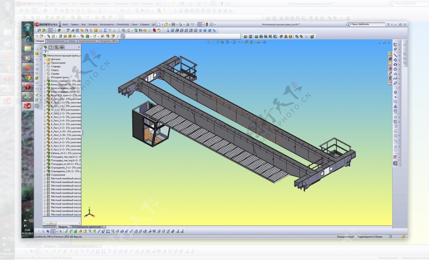Viewport: 429px width, 260px height.
Task: Click the Section View icon in viewport
Action: coord(222,42)
